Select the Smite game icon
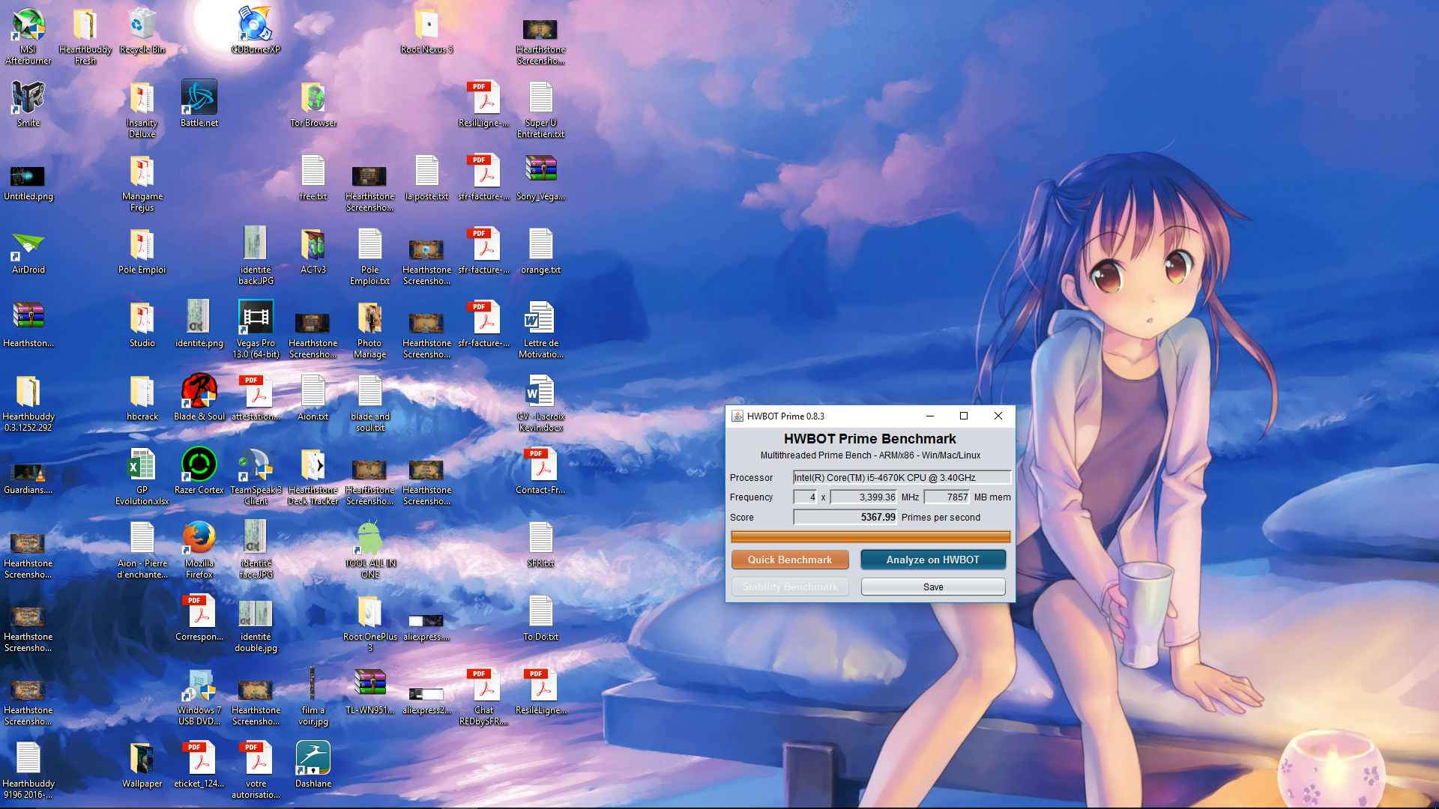This screenshot has height=809, width=1439. click(28, 103)
